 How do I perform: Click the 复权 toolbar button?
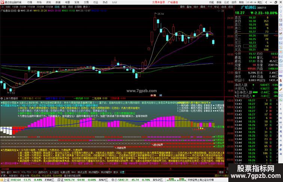tap(182, 7)
